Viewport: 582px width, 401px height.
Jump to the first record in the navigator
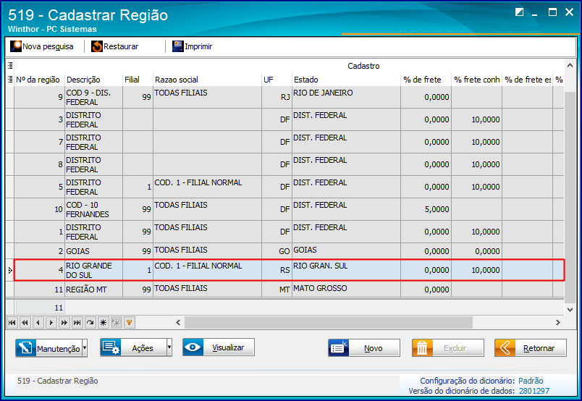coord(12,322)
